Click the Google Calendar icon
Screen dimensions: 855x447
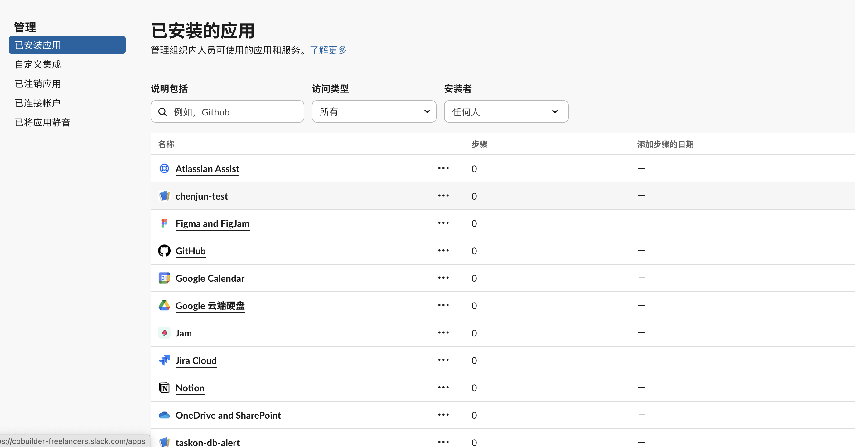[x=164, y=278]
